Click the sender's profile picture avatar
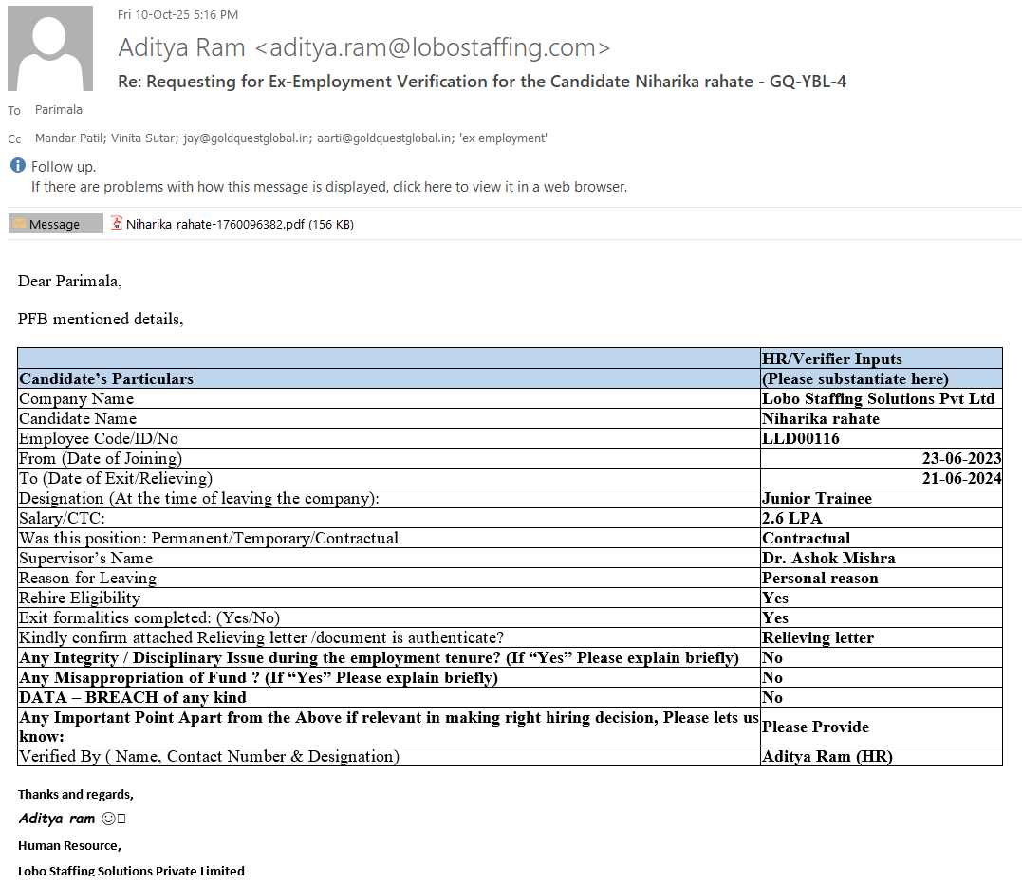The image size is (1022, 884). click(50, 48)
